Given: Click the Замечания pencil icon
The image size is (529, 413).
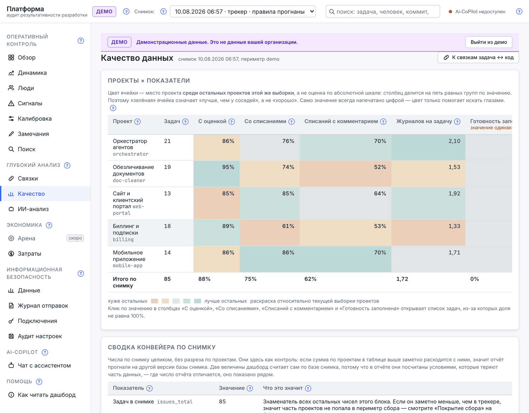Looking at the screenshot, I should point(11,134).
